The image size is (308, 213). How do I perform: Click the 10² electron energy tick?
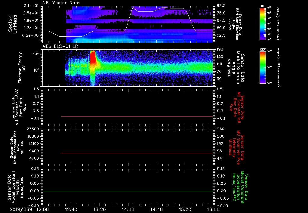pyautogui.click(x=36, y=54)
